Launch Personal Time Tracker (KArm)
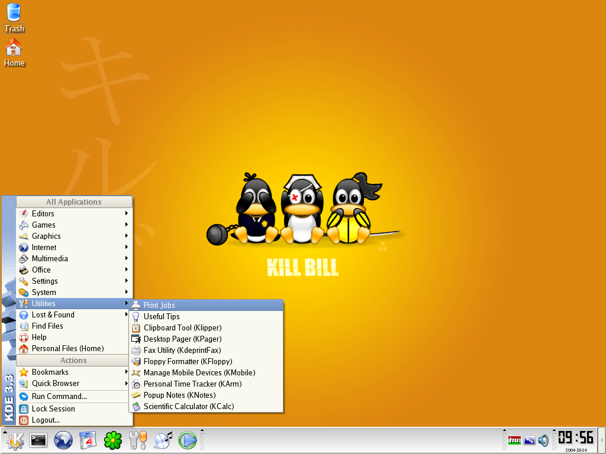This screenshot has width=606, height=454. pos(207,384)
